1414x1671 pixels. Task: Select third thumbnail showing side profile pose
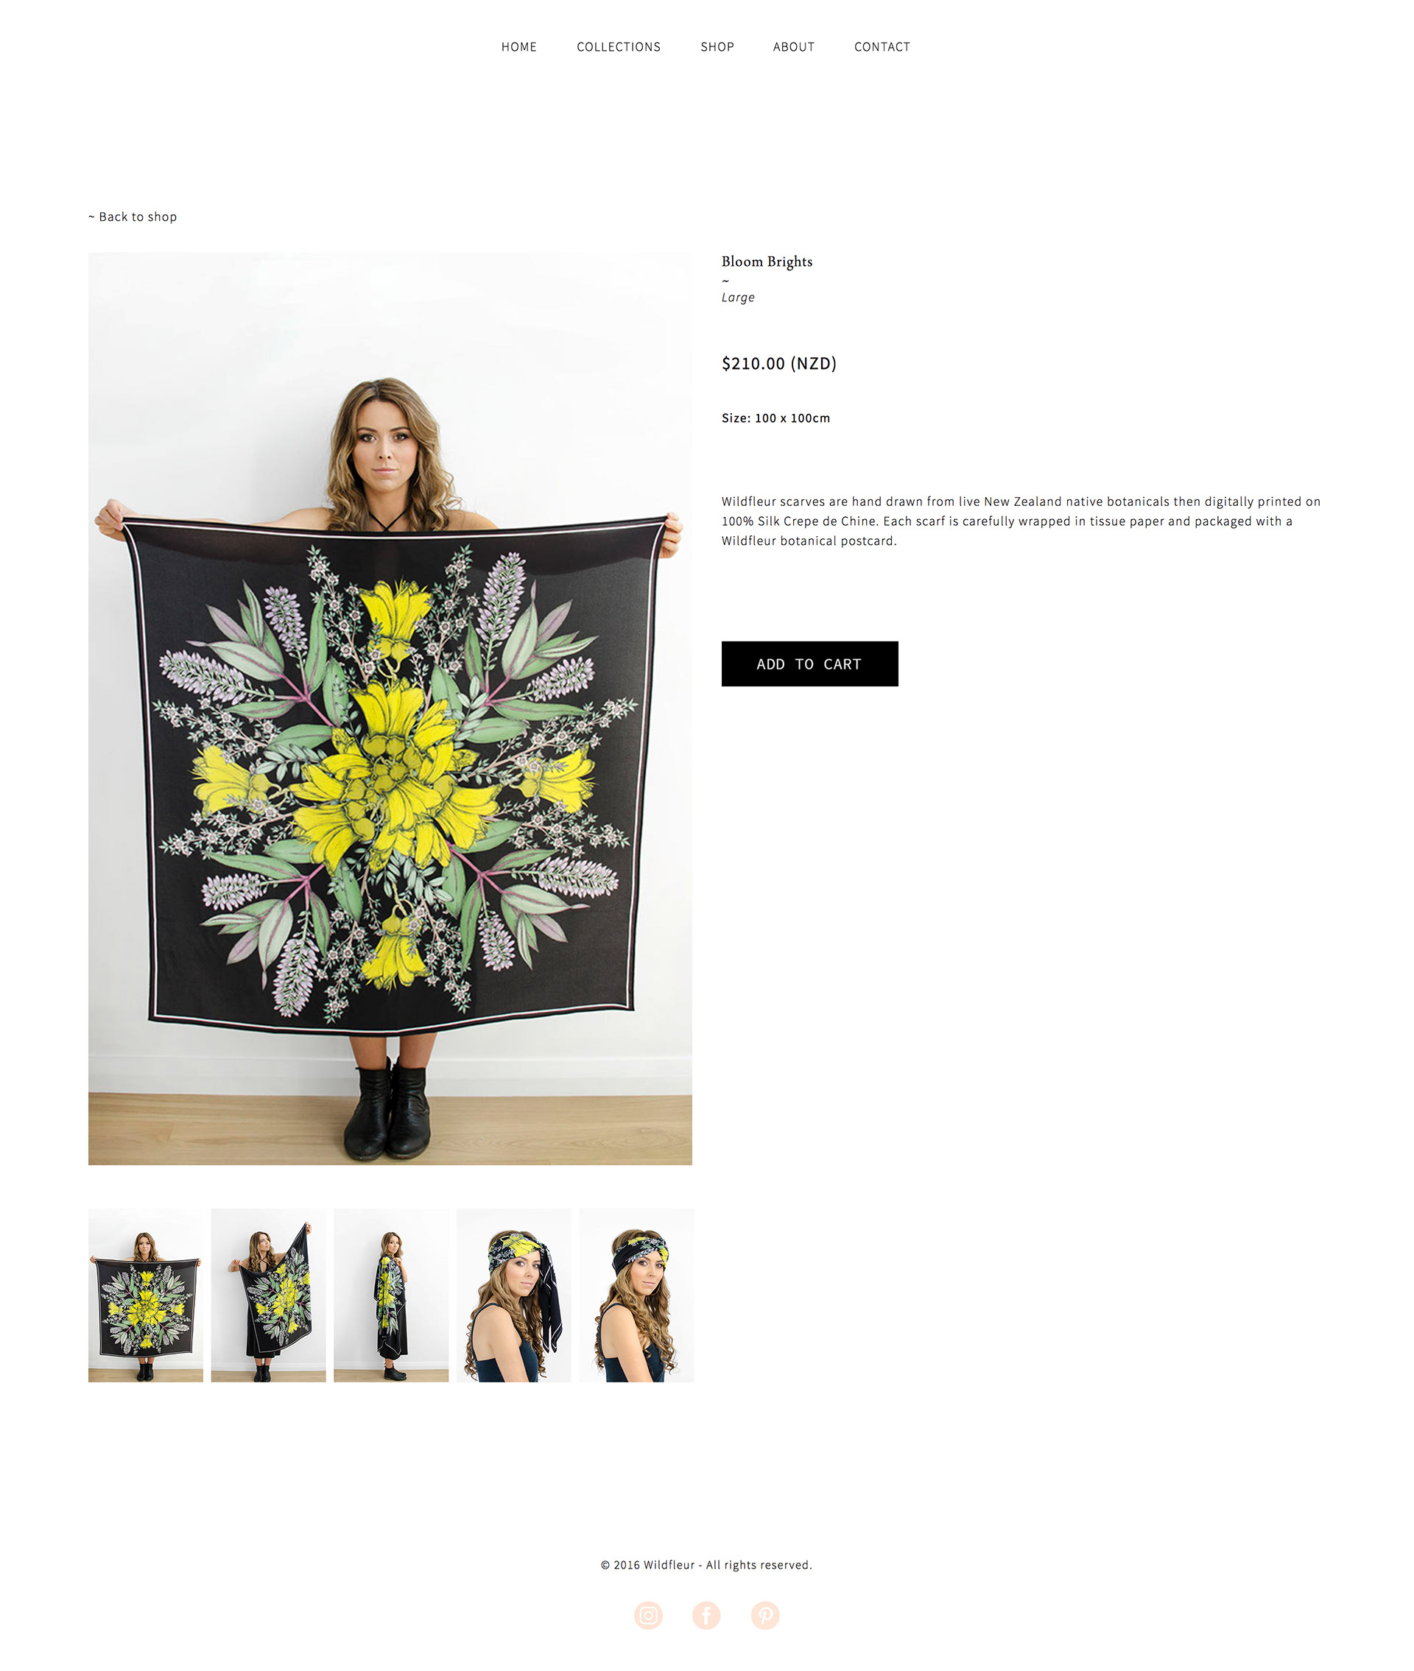(391, 1295)
